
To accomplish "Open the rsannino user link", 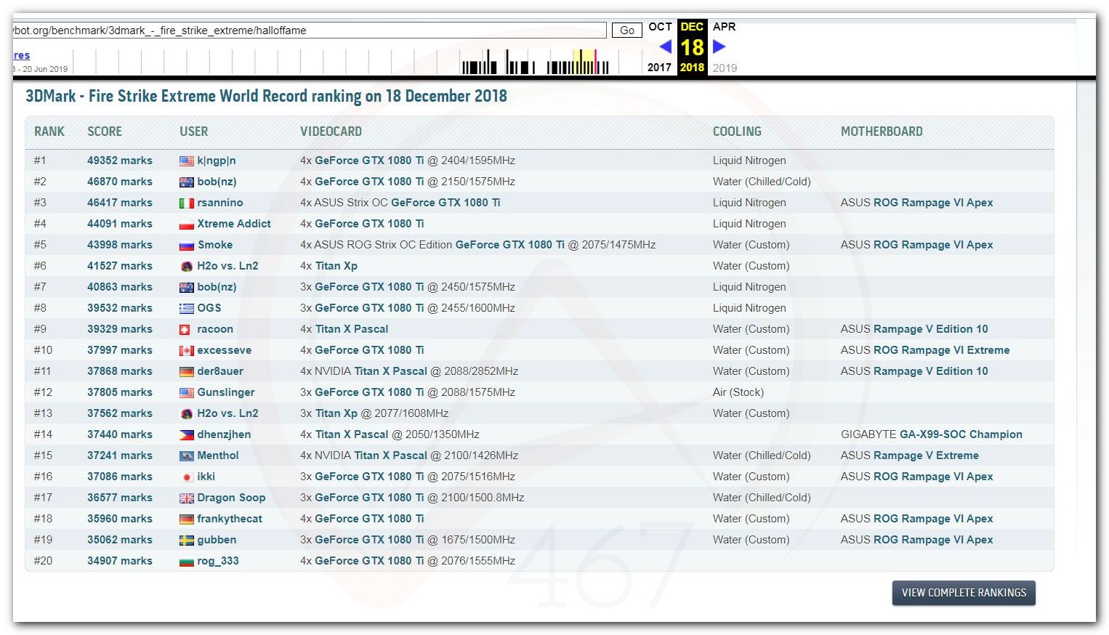I will [220, 203].
